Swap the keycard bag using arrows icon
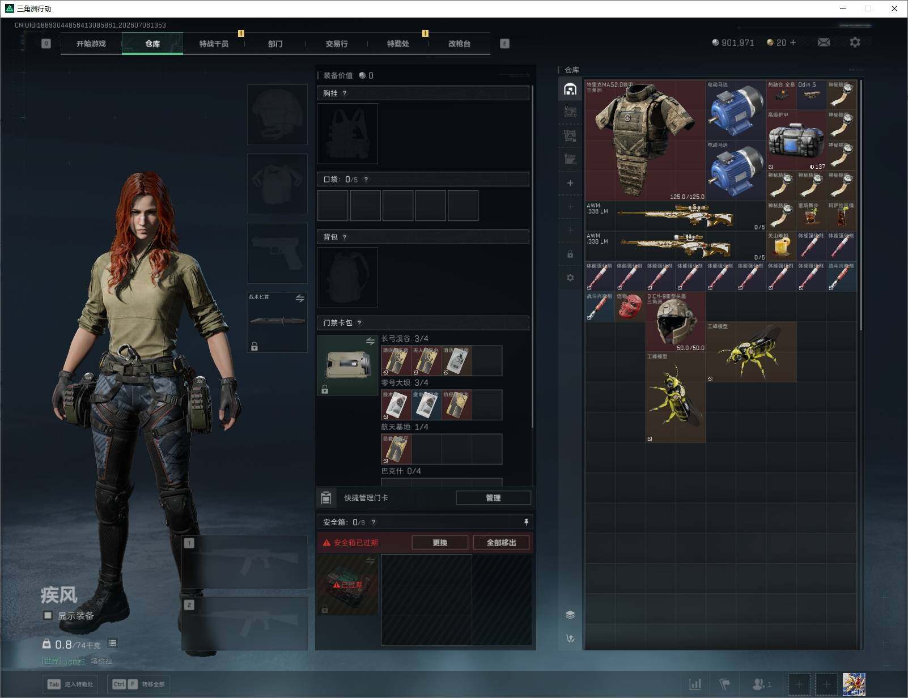 [370, 341]
